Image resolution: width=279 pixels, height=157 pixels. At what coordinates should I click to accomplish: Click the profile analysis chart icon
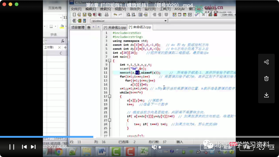click(x=210, y=15)
